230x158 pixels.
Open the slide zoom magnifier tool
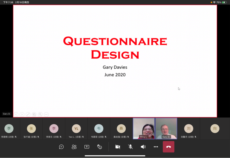point(40,114)
